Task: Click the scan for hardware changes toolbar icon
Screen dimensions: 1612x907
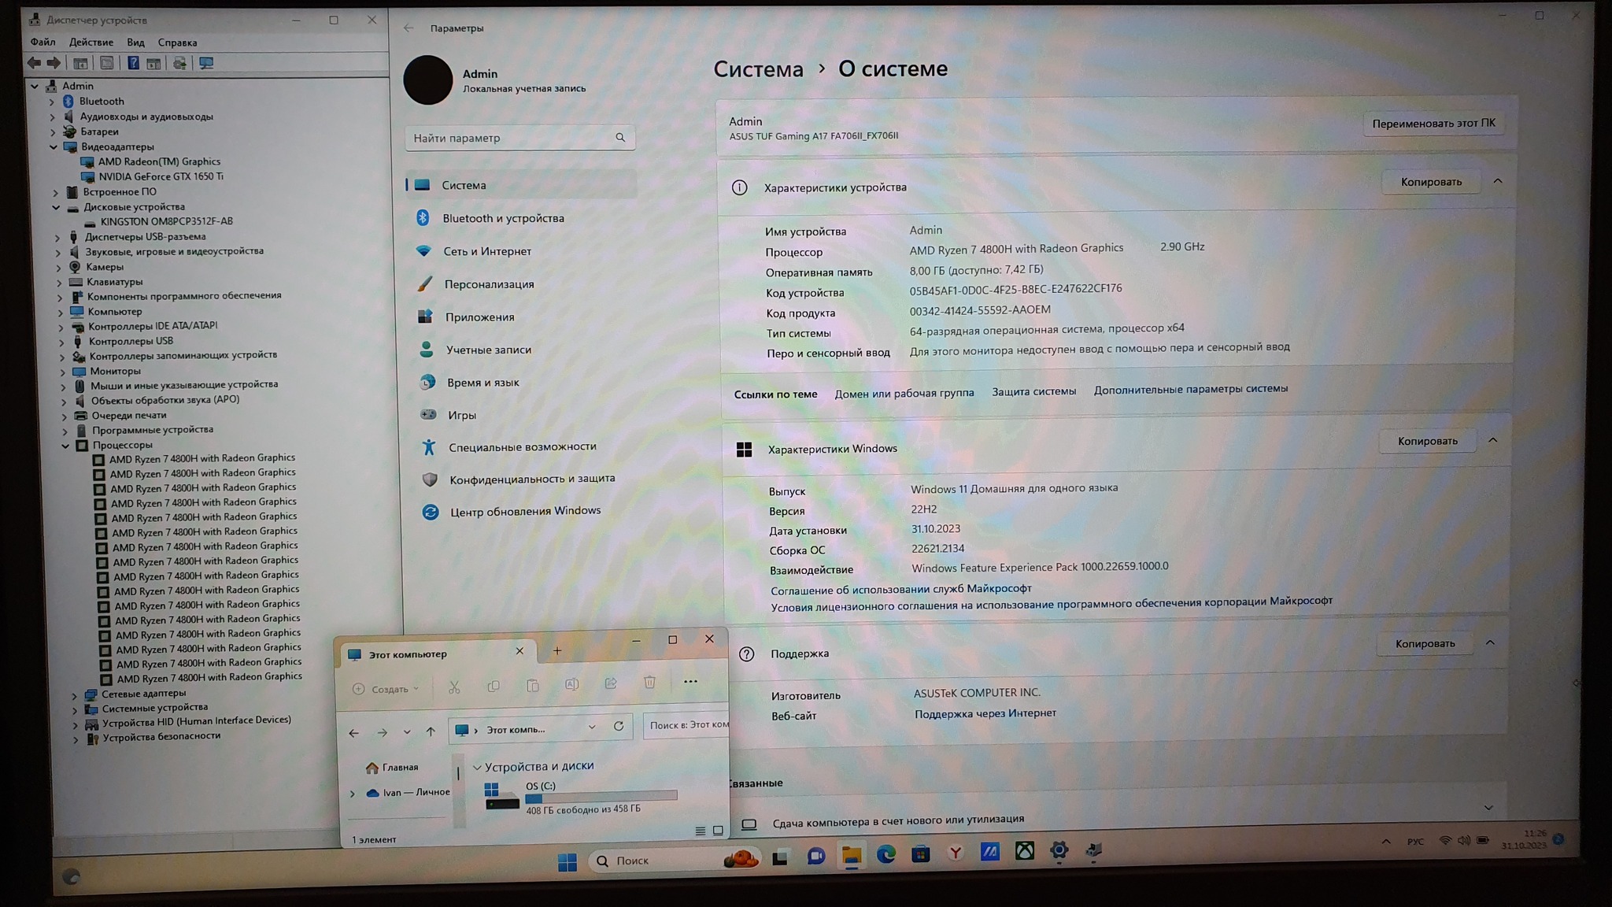Action: tap(206, 63)
